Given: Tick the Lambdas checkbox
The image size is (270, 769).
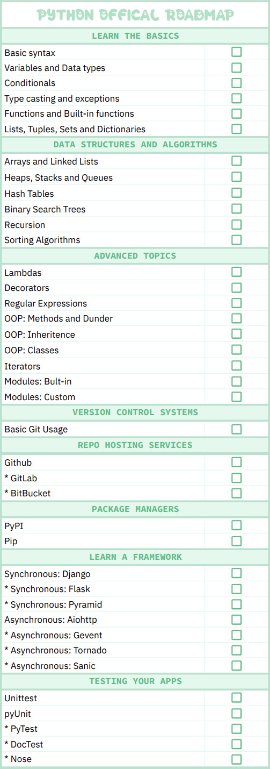Looking at the screenshot, I should [x=236, y=272].
